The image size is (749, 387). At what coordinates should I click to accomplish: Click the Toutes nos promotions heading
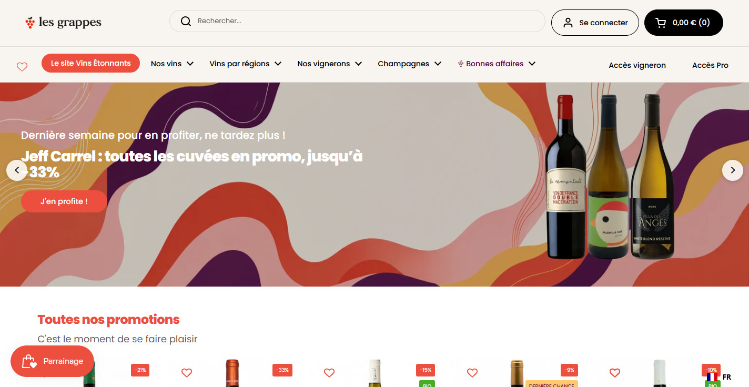click(x=108, y=319)
